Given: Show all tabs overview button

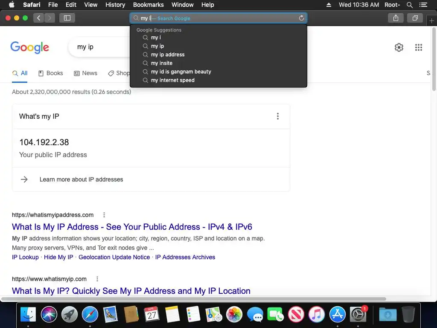Looking at the screenshot, I should [x=415, y=18].
